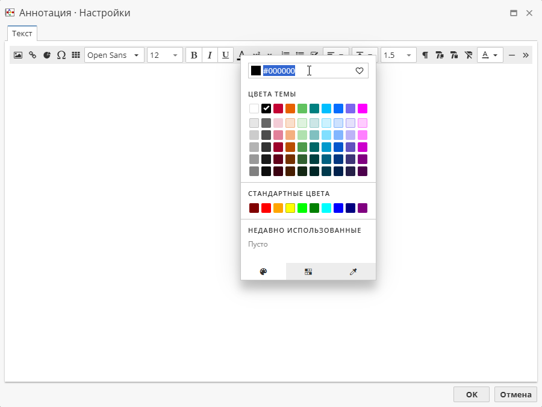542x407 pixels.
Task: Open the special character (Omega) tool
Action: click(x=61, y=55)
